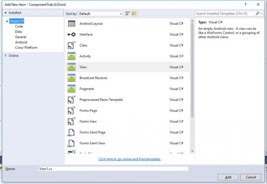Close the Add New Item dialog
Screen dimensions: 267x184
[x=258, y=4]
